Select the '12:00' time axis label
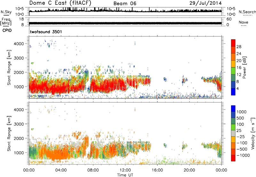The image size is (256, 177). (x=125, y=170)
